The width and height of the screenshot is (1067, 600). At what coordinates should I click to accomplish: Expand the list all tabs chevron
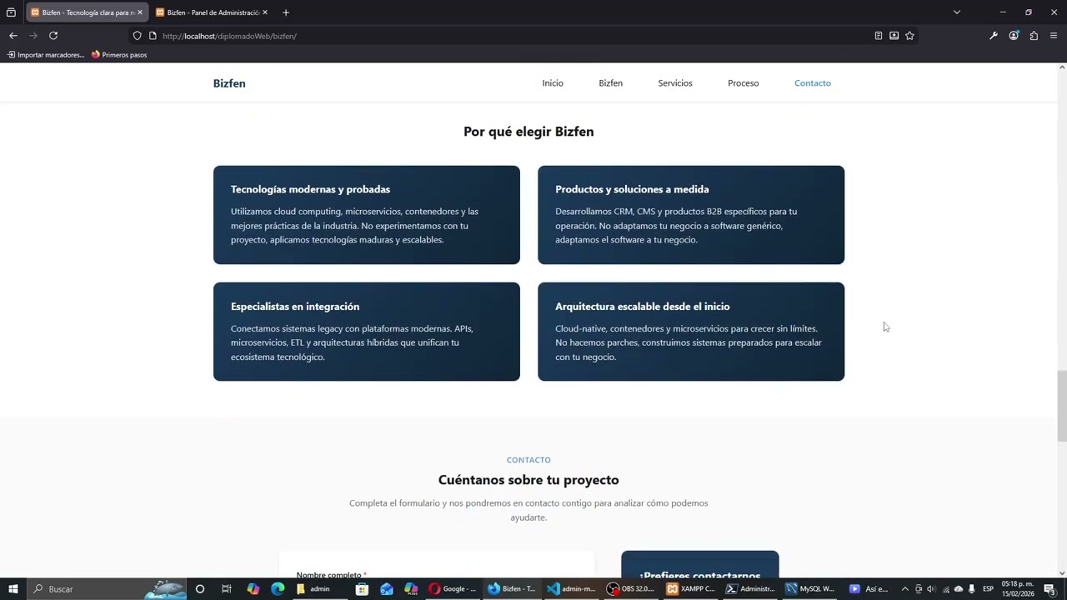point(957,12)
